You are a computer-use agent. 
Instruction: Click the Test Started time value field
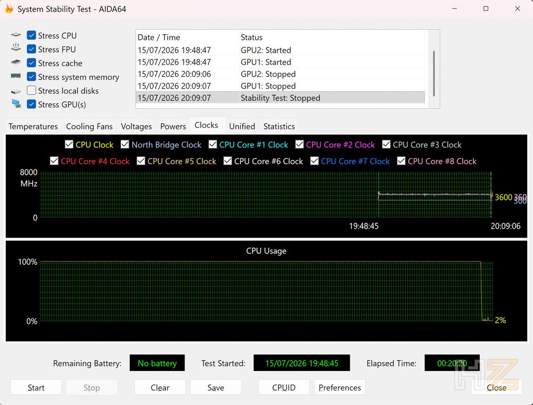pyautogui.click(x=302, y=363)
